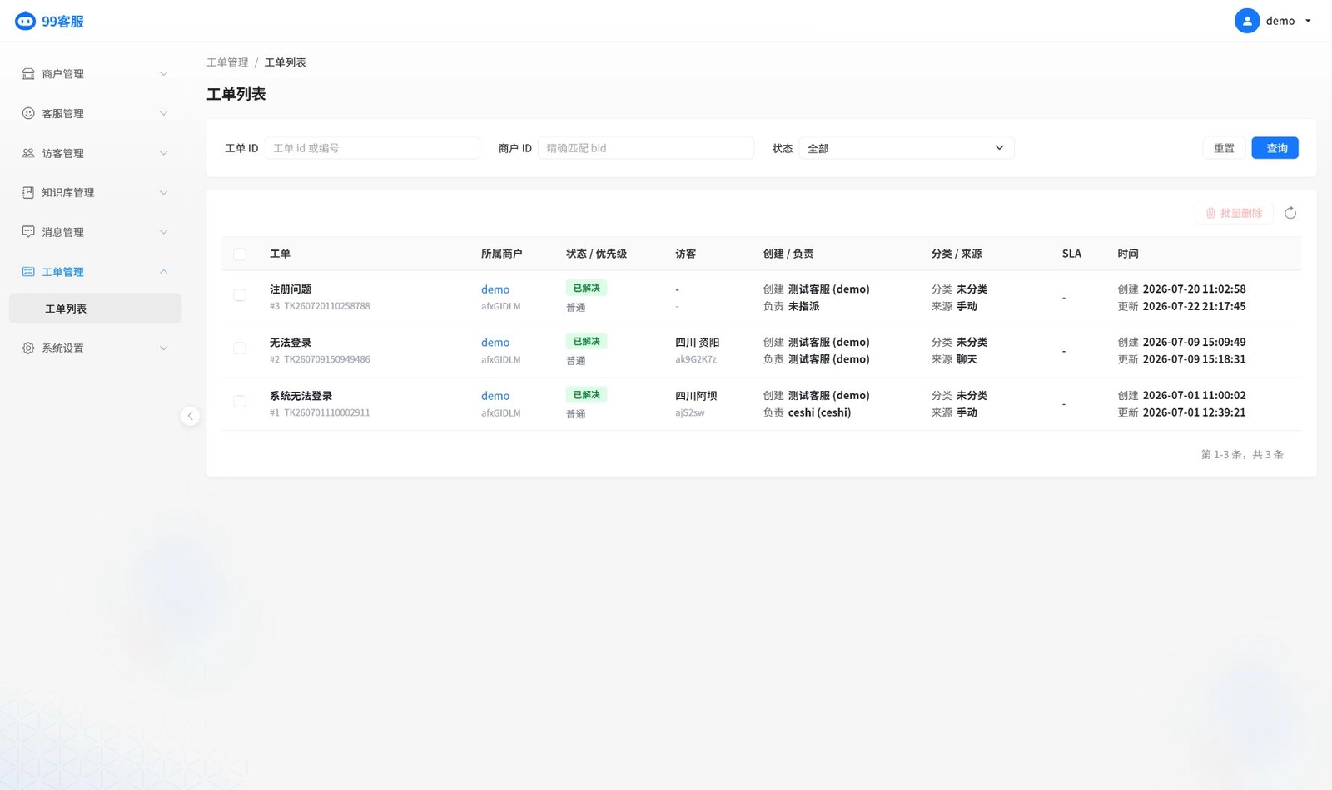
Task: Click the SLA column header
Action: 1071,254
